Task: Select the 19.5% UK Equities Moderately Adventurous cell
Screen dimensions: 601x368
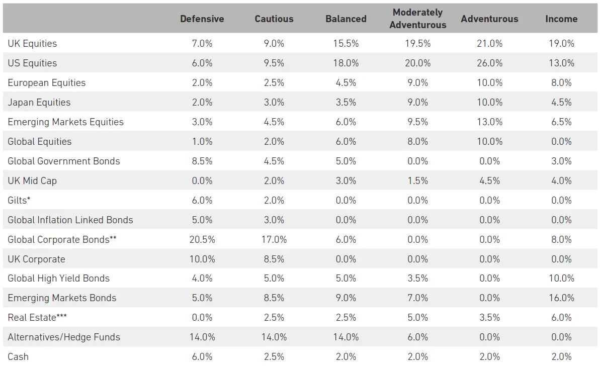Action: [418, 44]
